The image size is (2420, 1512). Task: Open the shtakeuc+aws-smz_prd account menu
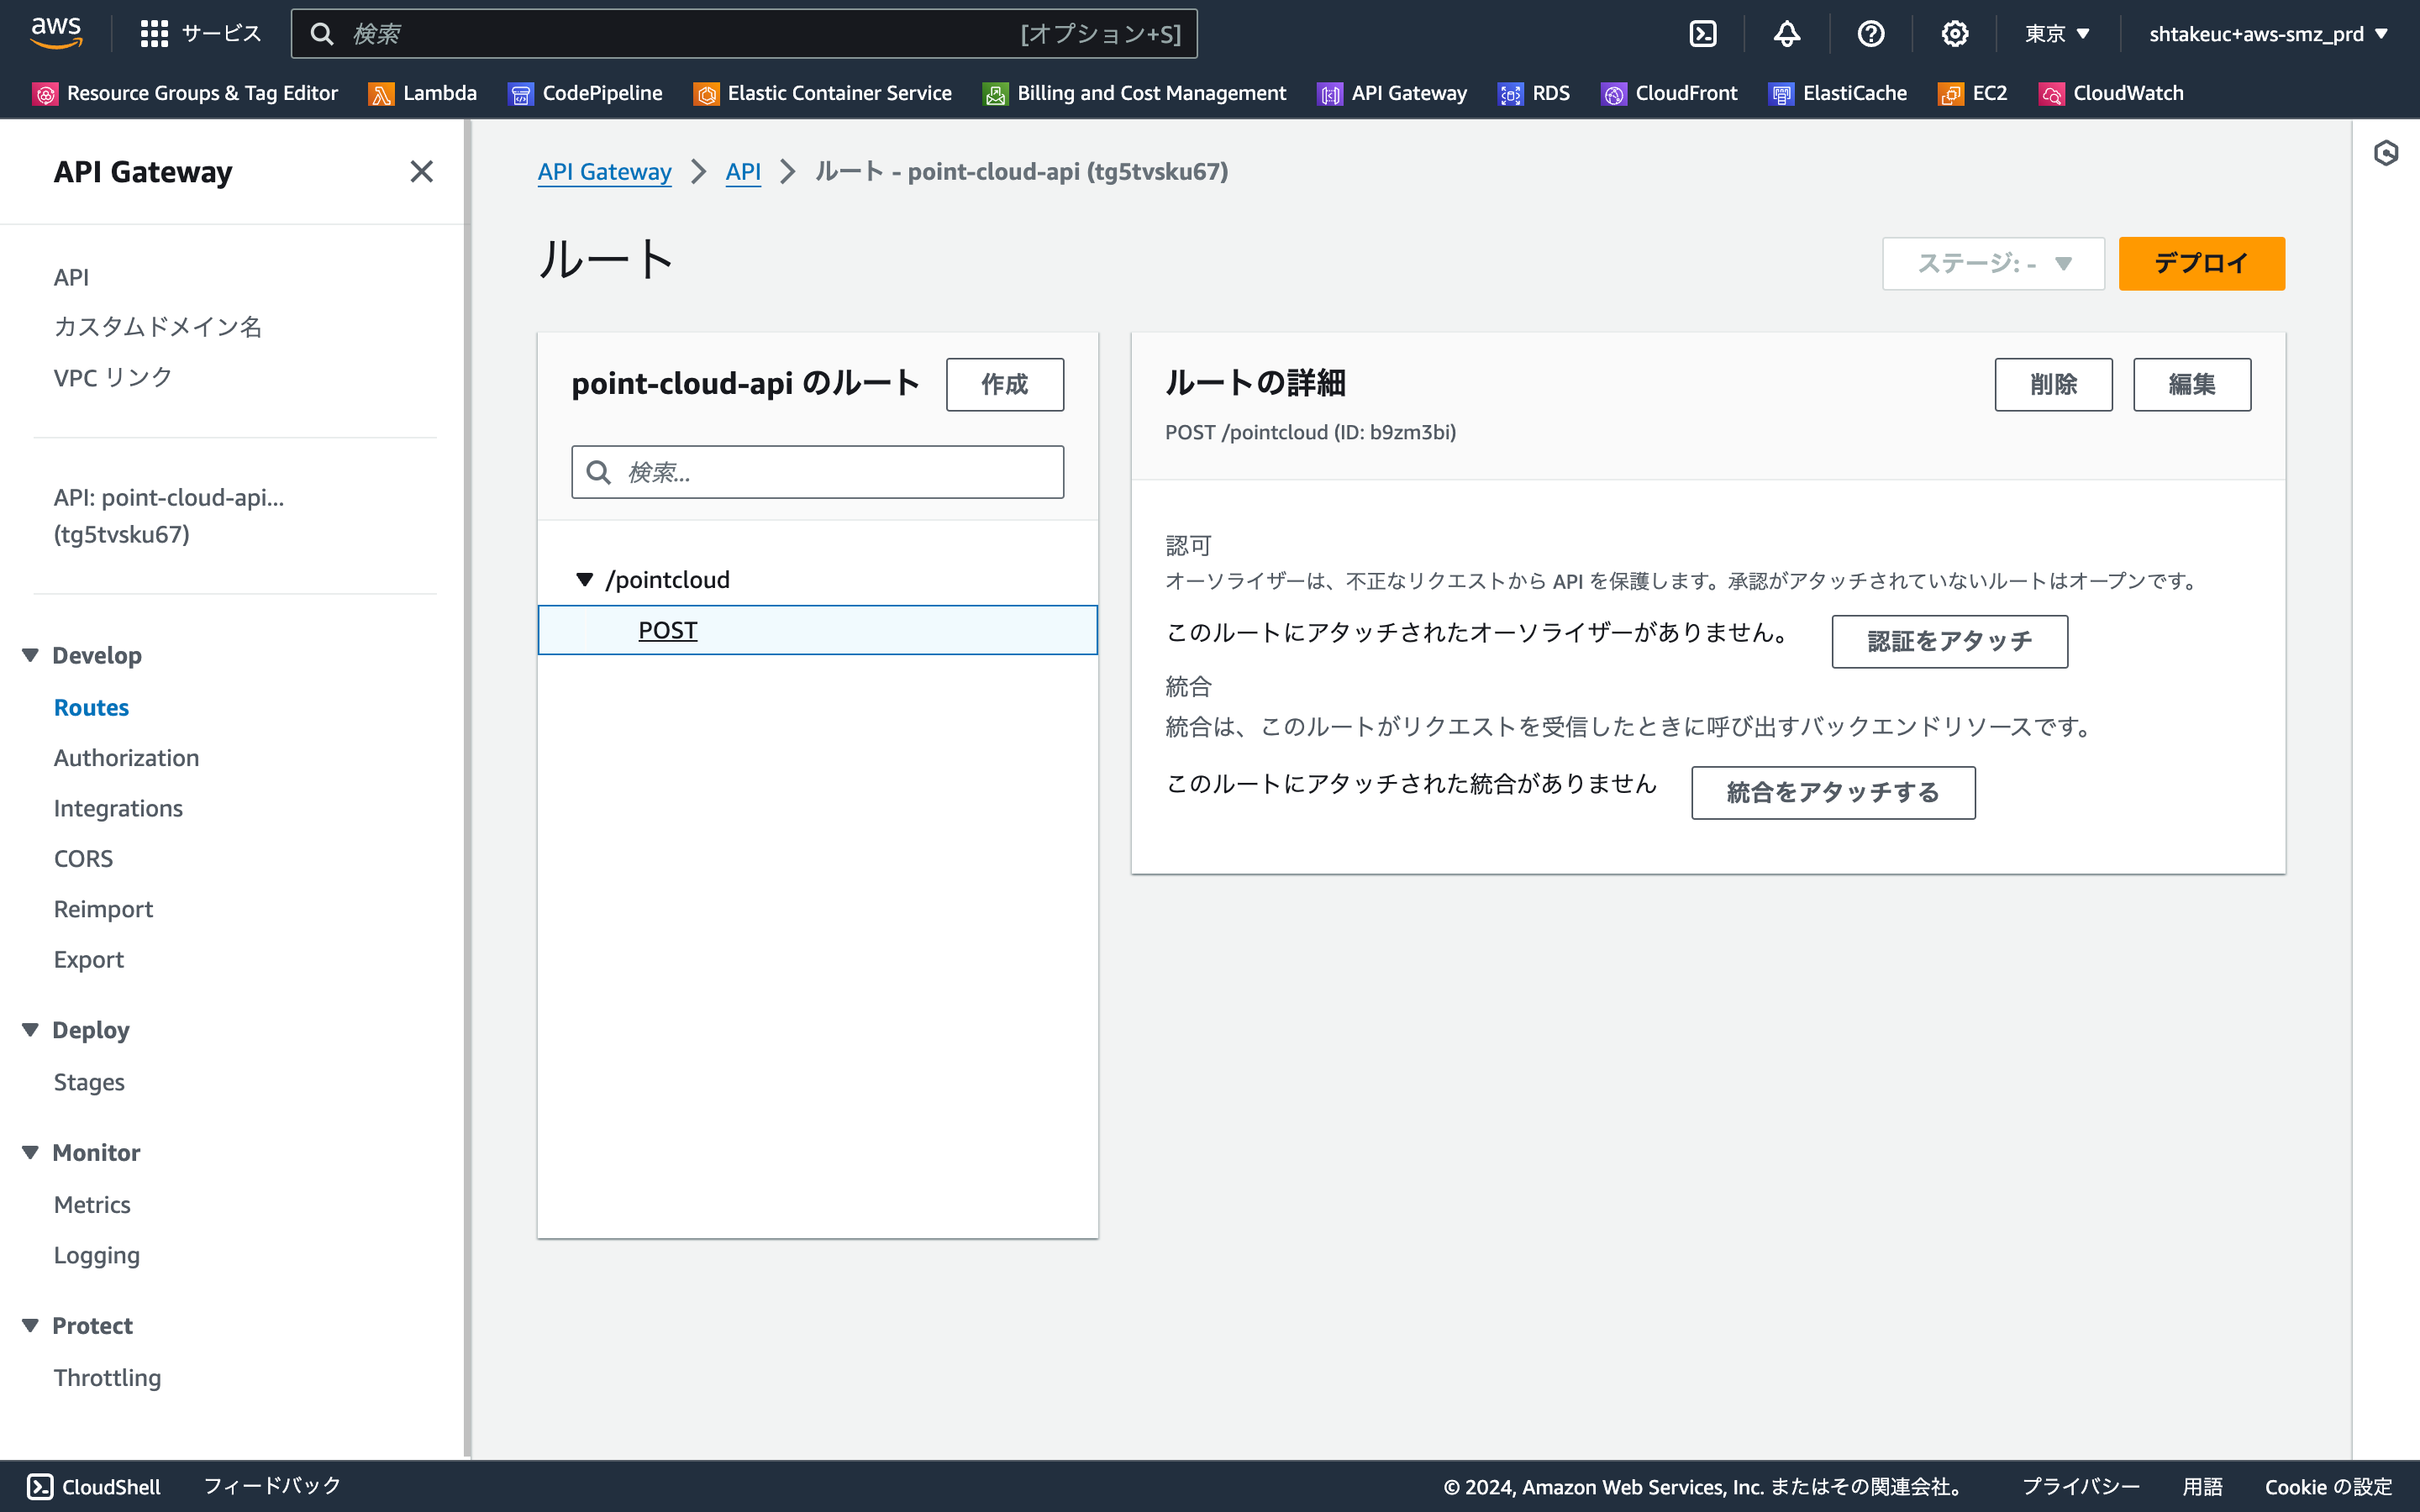tap(2269, 34)
